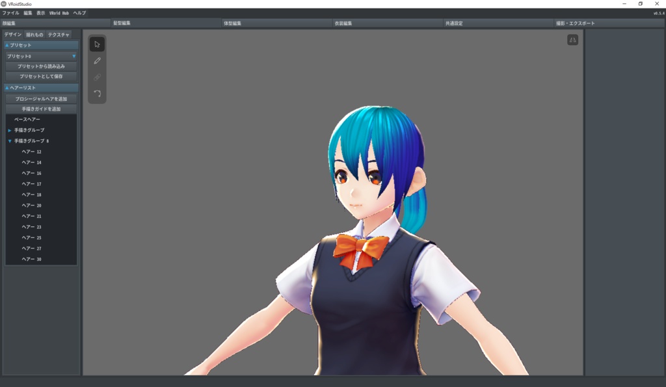Select the デザイン sub-tab

(x=13, y=34)
